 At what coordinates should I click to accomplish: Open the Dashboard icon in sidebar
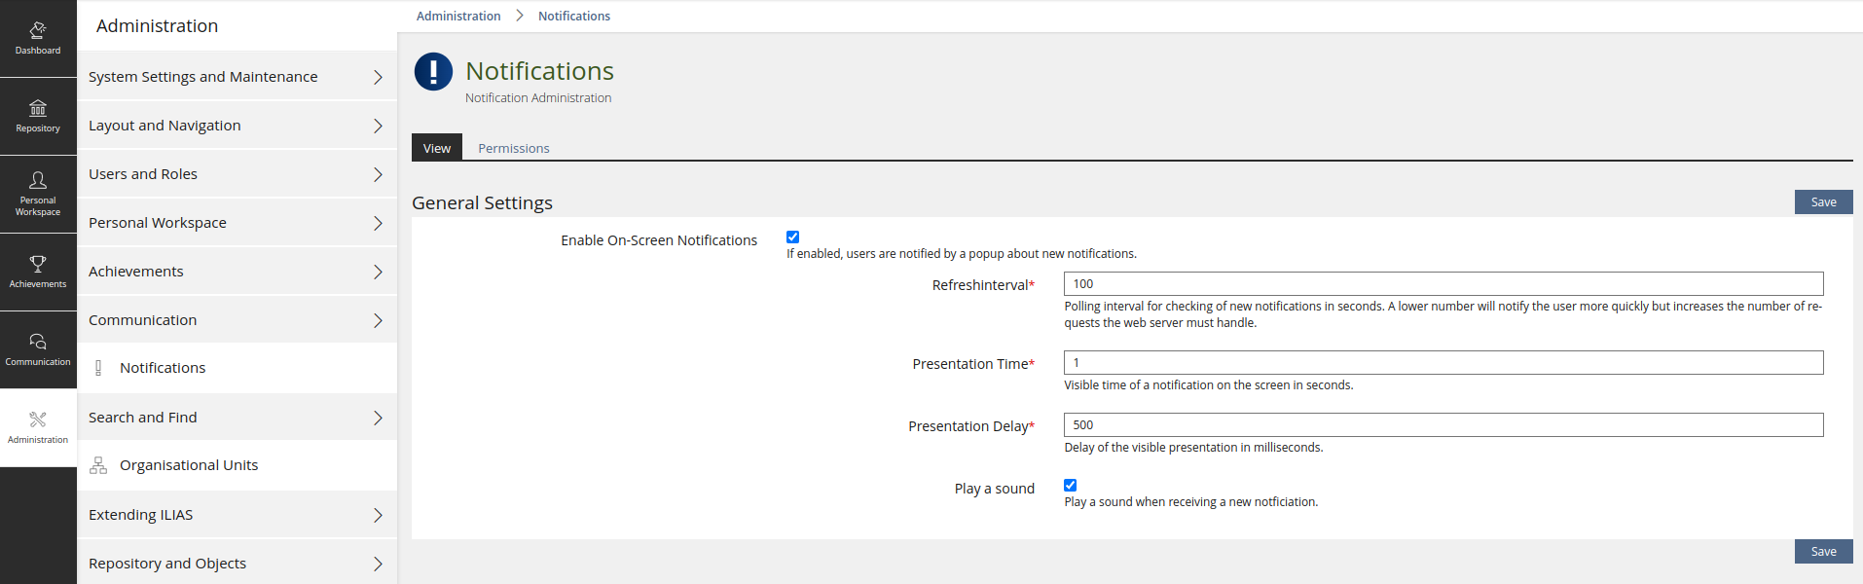38,31
